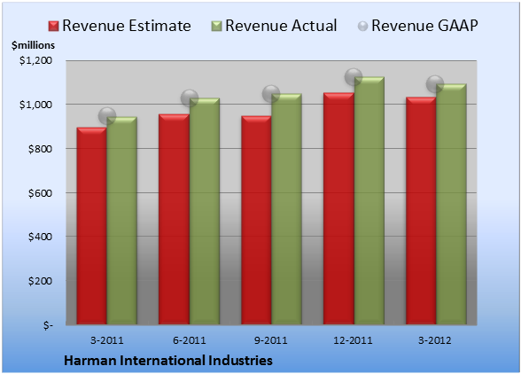Select the Revenue GAAP legend label
The height and width of the screenshot is (374, 521).
pyautogui.click(x=425, y=26)
